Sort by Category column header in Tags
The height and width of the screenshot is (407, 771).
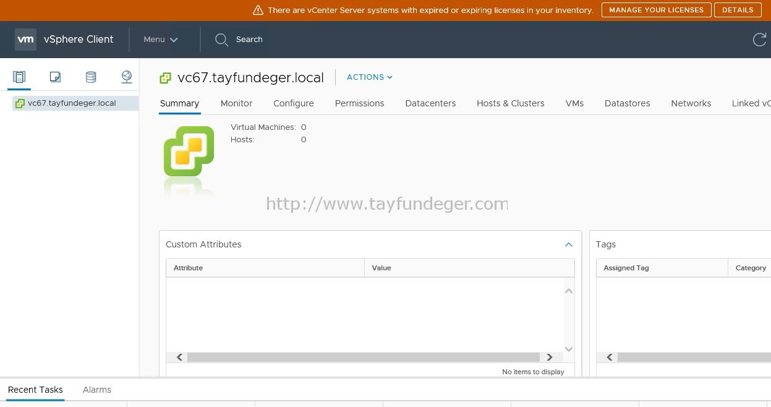(751, 268)
